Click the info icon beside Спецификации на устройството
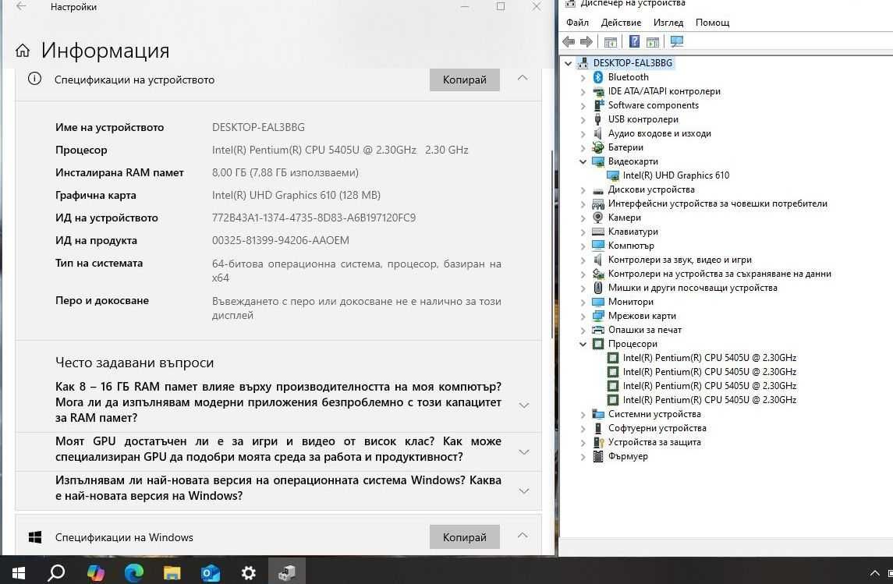This screenshot has width=893, height=584. pos(34,79)
